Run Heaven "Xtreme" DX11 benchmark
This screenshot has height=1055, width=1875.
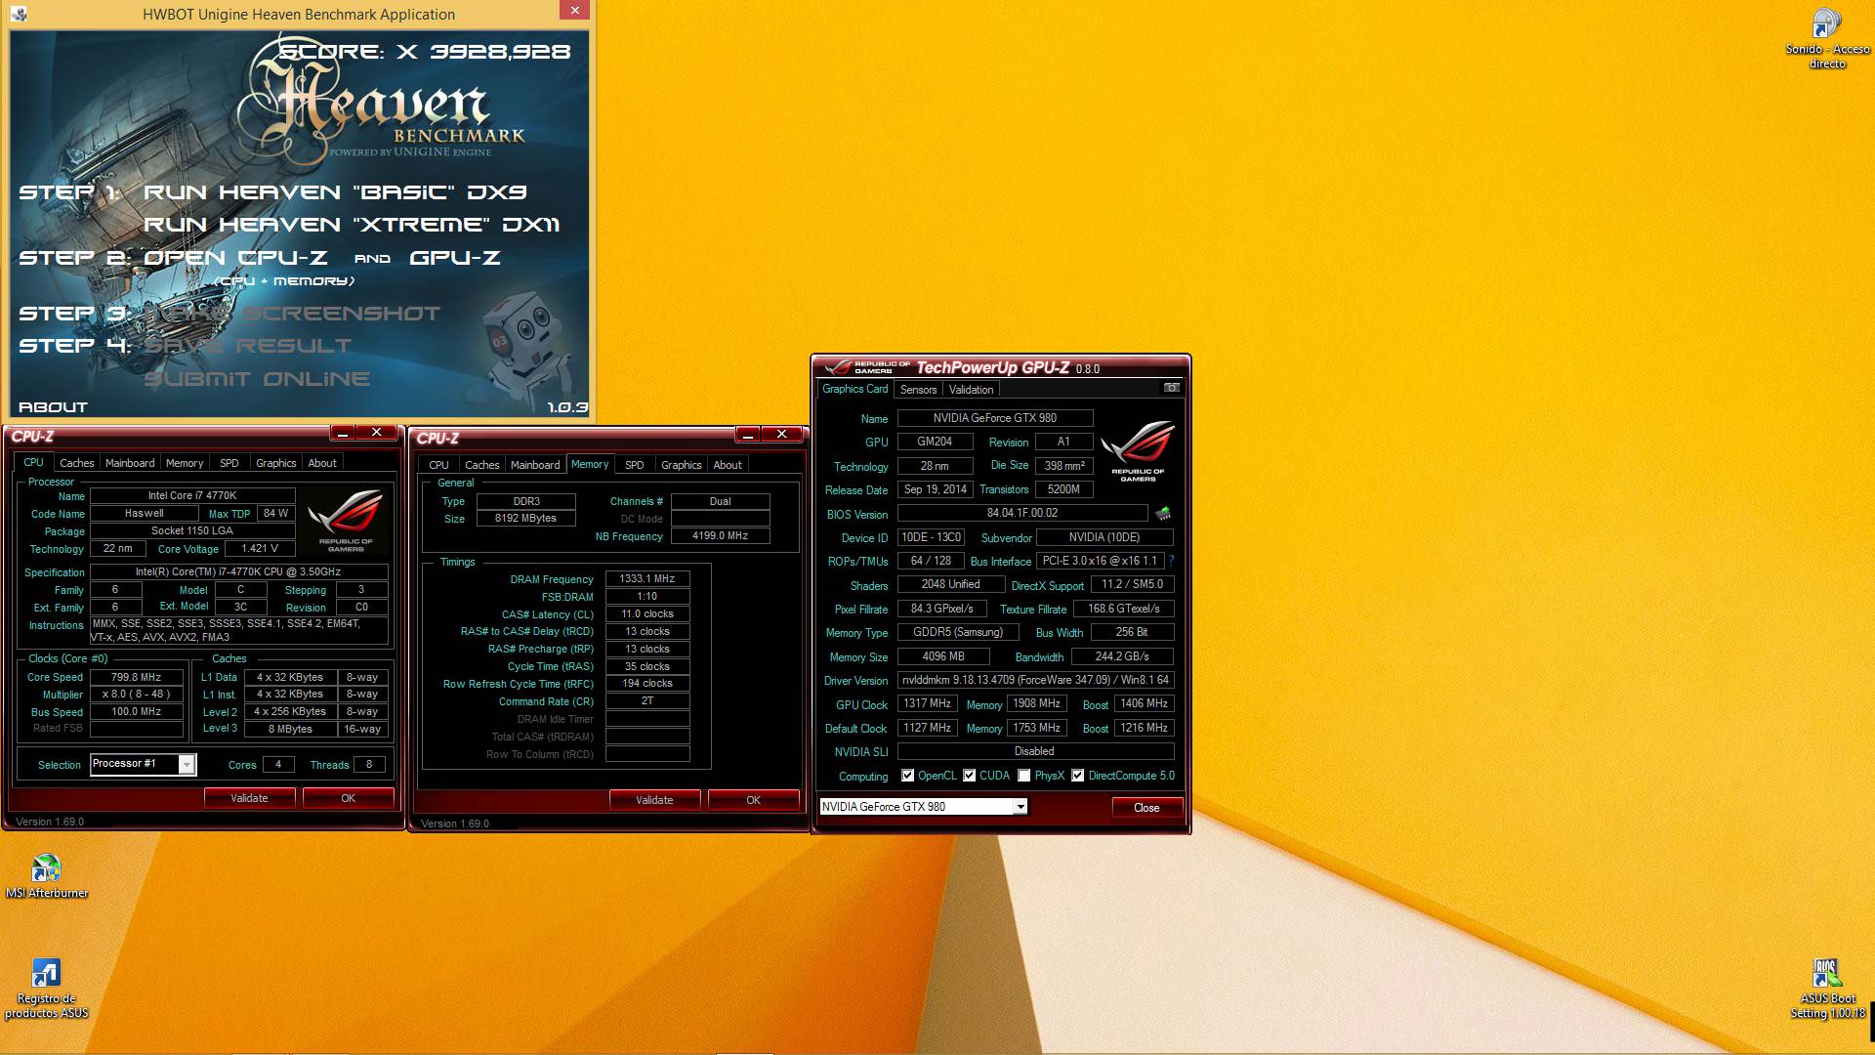(x=352, y=225)
